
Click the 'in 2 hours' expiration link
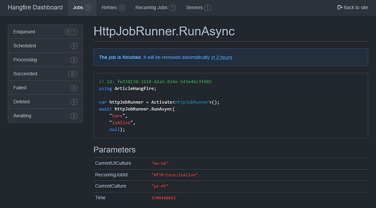coord(221,57)
